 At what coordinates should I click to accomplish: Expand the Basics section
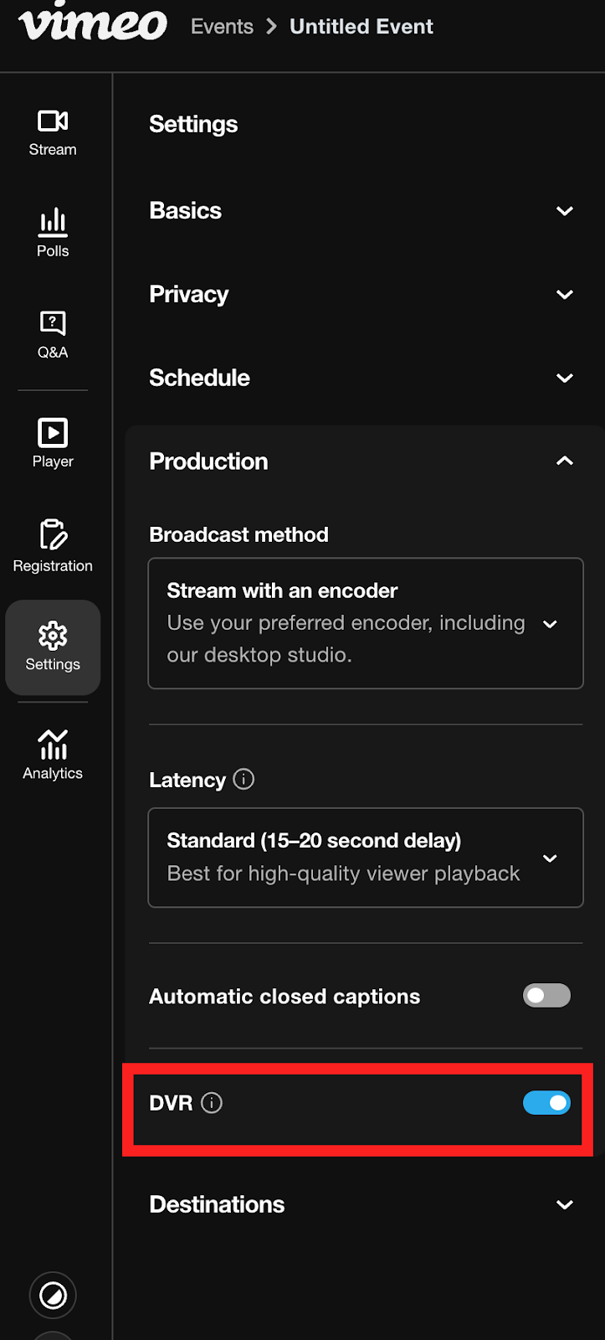(565, 211)
